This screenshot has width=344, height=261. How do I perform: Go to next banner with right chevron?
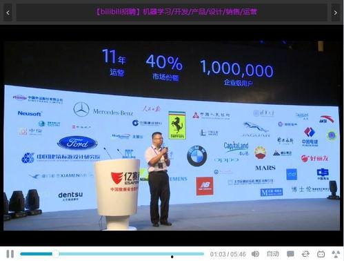click(336, 12)
